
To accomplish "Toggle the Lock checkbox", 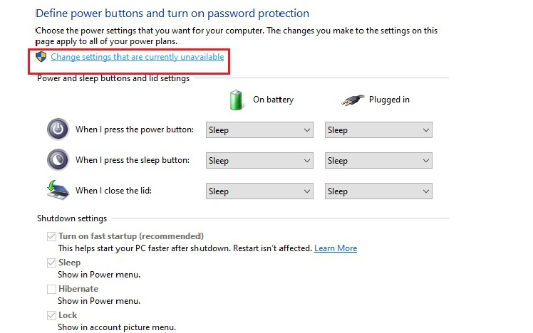I will [51, 315].
